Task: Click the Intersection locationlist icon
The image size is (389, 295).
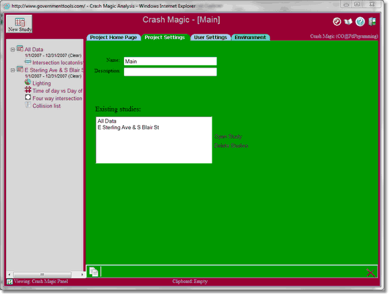Action: pos(28,62)
